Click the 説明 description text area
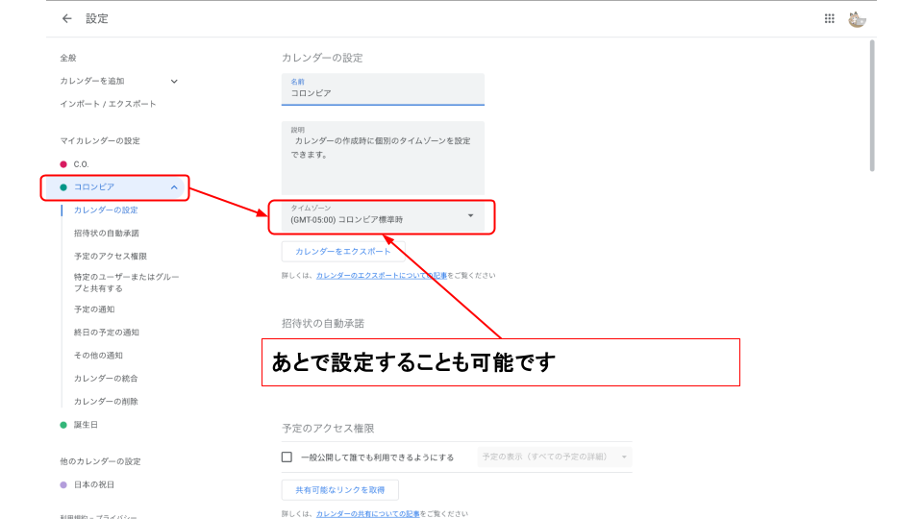 tap(383, 156)
